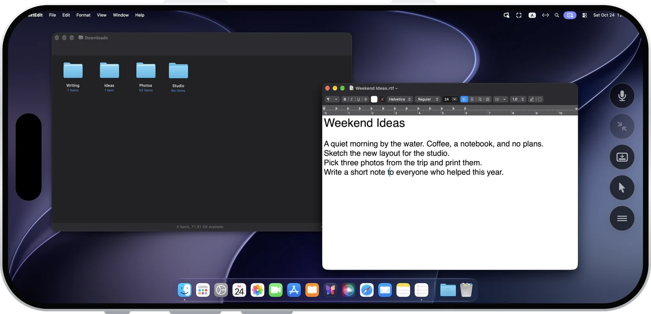Open App Store from the Dock

click(x=294, y=290)
